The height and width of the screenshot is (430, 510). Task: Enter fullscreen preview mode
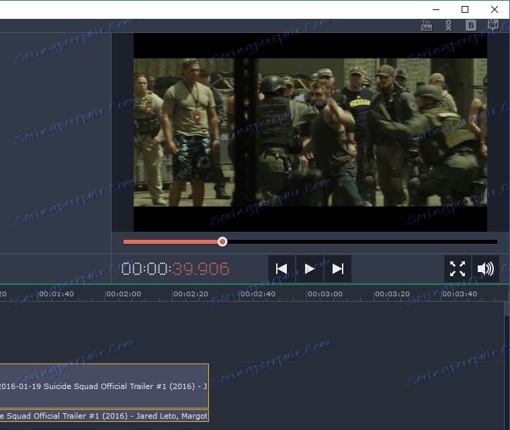coord(458,269)
